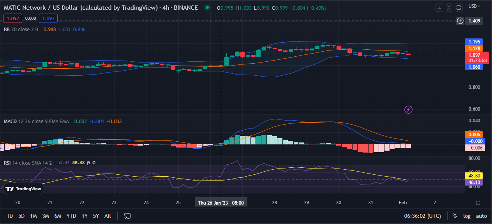492x224 pixels.
Task: Click the MACD indicator legend title
Action: 11,122
